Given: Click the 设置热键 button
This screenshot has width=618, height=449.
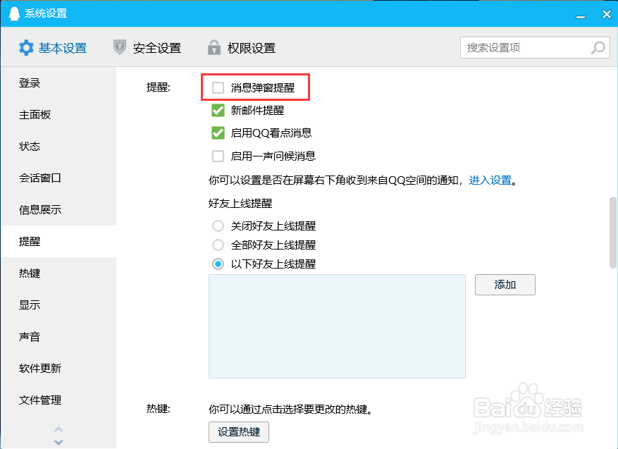Looking at the screenshot, I should click(x=239, y=432).
